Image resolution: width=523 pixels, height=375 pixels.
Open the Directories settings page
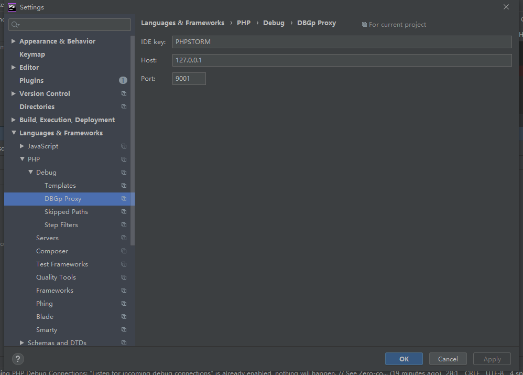pos(37,107)
